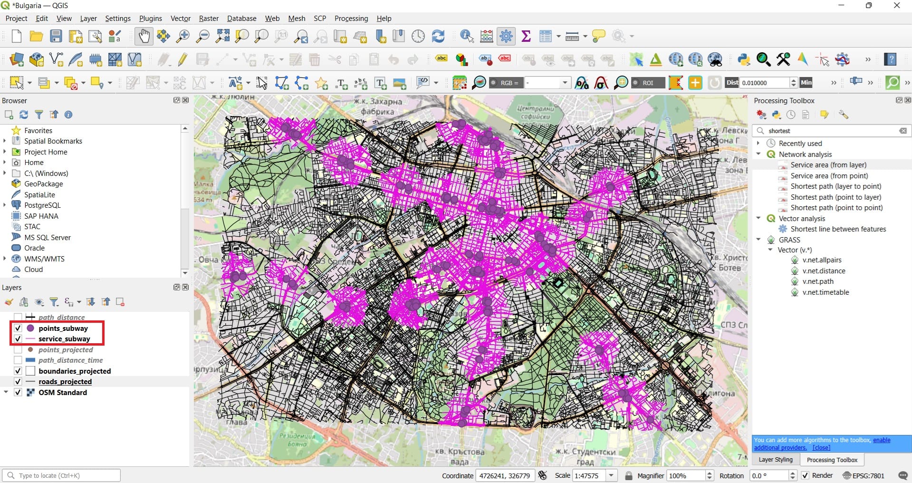Hide the roads_projected layer

pos(18,382)
